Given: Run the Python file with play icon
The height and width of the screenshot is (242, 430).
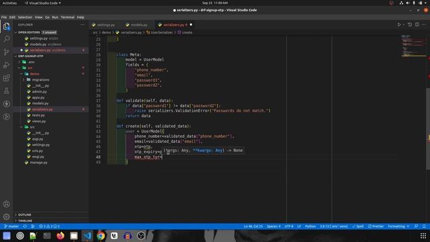Looking at the screenshot, I should (399, 25).
